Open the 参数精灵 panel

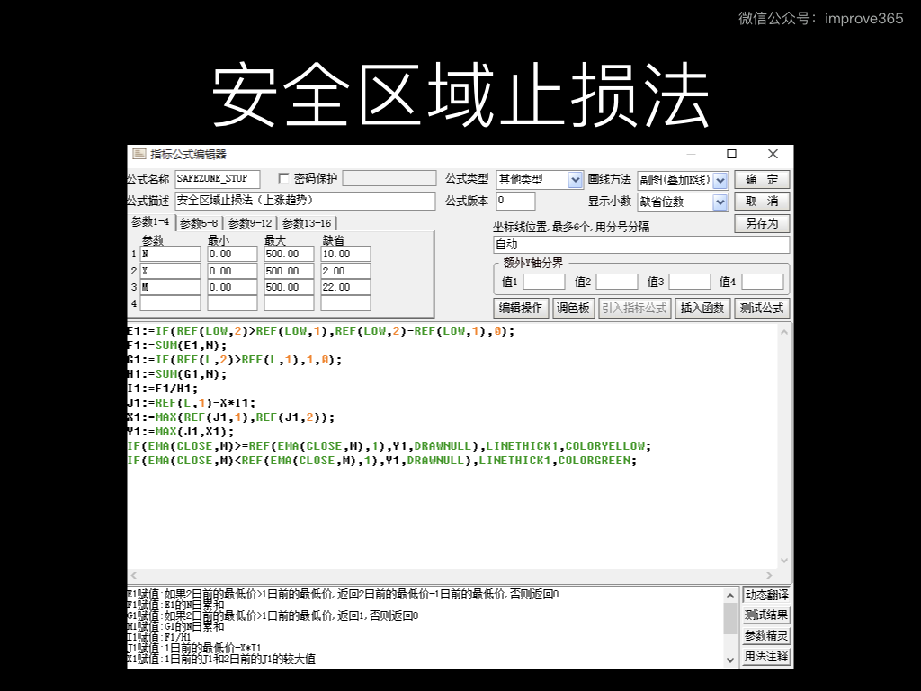pos(766,635)
